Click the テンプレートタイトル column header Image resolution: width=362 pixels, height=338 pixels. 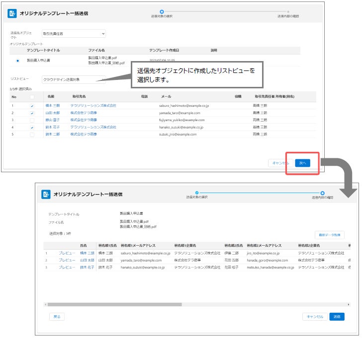point(43,50)
